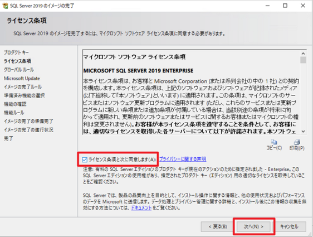Click the キャンセル button
313x237 pixels.
pyautogui.click(x=289, y=226)
